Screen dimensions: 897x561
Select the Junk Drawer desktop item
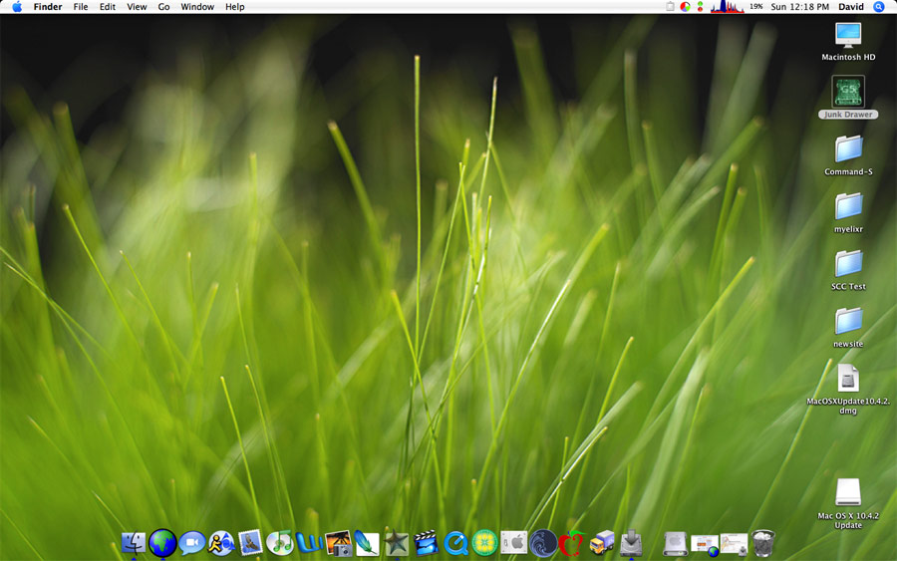click(848, 93)
